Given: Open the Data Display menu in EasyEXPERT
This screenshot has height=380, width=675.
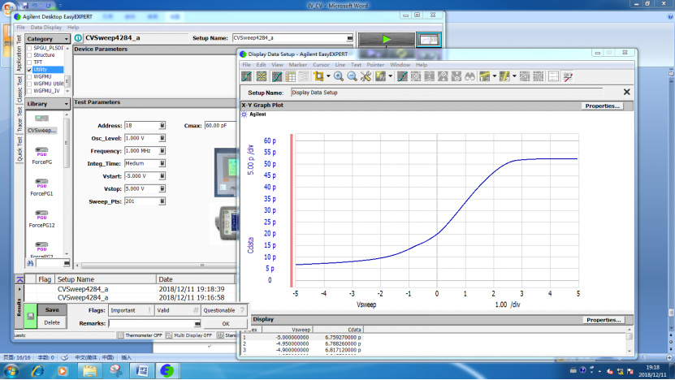Looking at the screenshot, I should [46, 27].
